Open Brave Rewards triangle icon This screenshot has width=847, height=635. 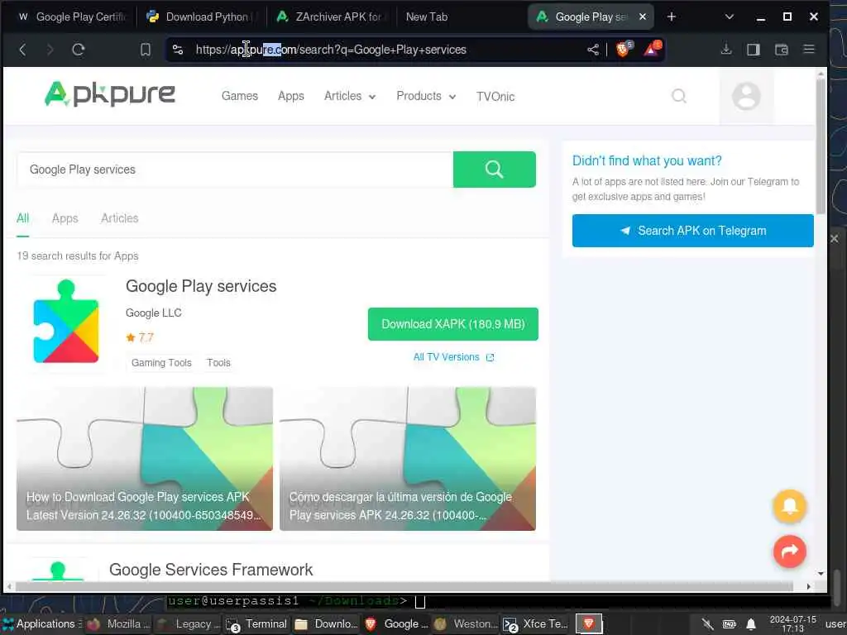[x=652, y=50]
